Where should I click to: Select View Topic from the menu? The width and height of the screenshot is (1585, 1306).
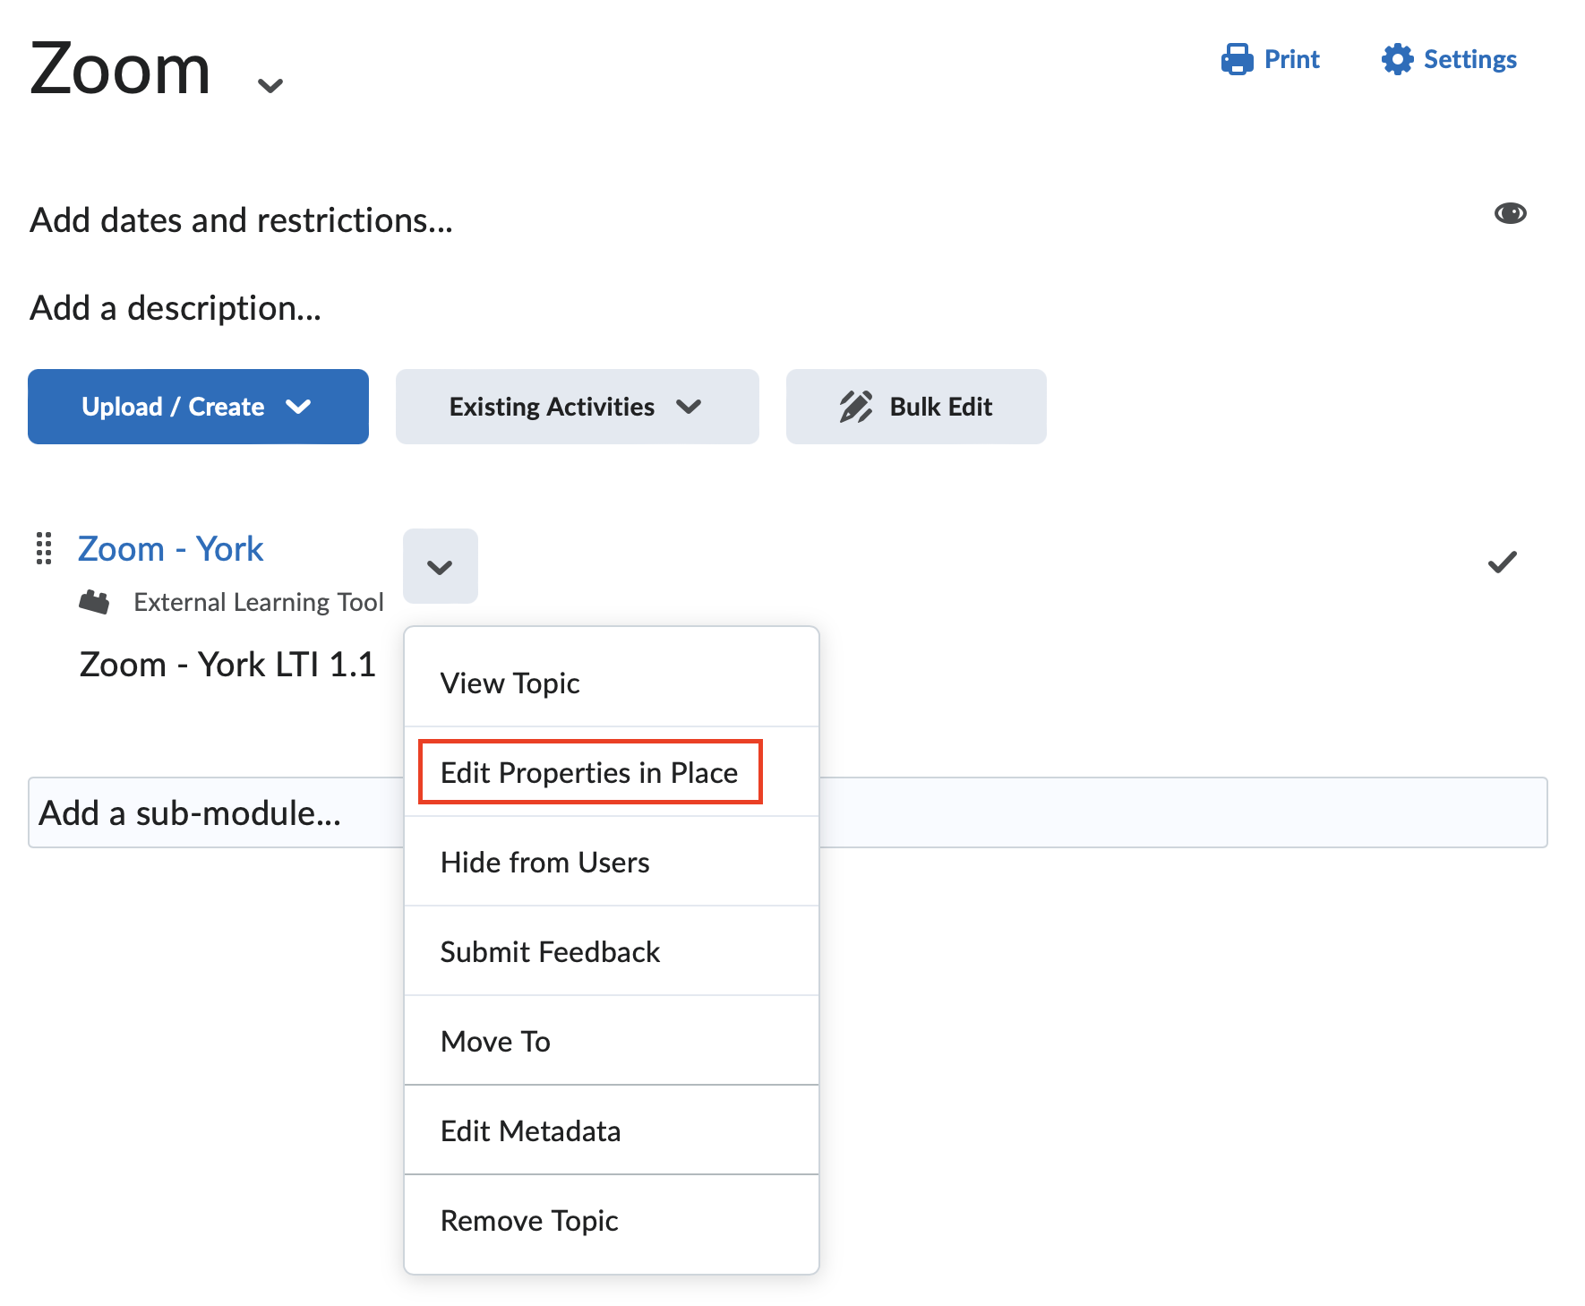pos(510,683)
